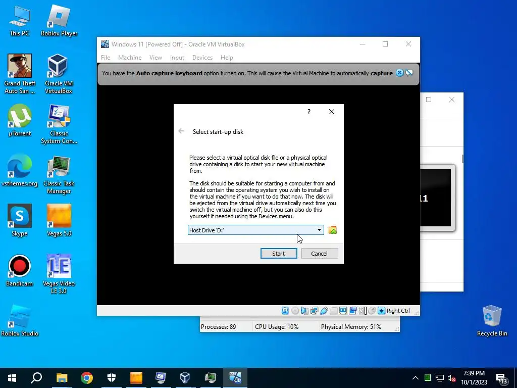Image resolution: width=517 pixels, height=388 pixels.
Task: Click the back arrow in start-up dialog
Action: coord(181,131)
